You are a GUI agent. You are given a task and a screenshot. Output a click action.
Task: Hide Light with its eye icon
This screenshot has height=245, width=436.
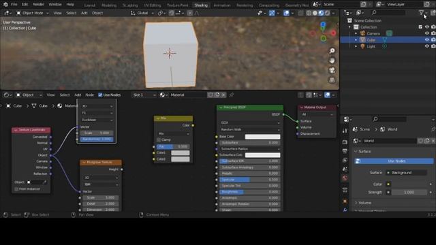click(427, 46)
